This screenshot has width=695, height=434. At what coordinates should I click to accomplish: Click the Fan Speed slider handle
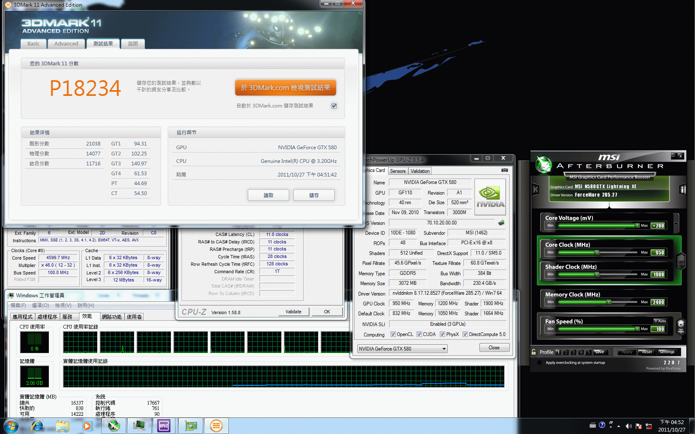point(637,329)
